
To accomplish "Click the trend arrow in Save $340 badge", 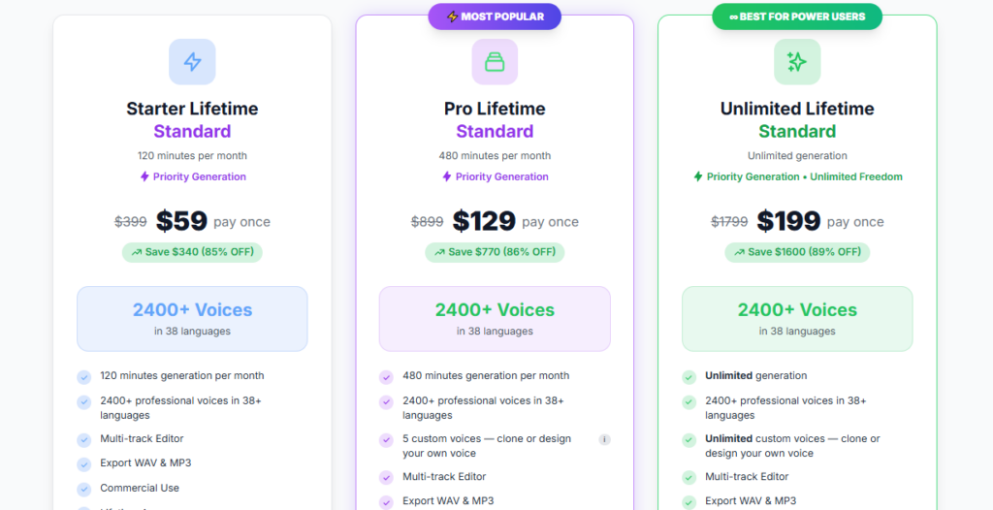I will (136, 252).
